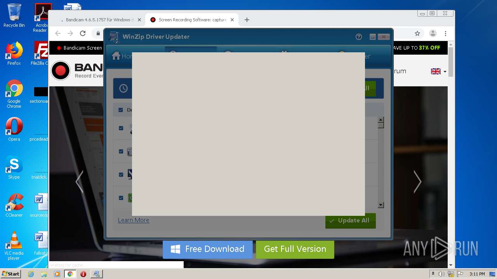Close the Screen Recording Software tab

(232, 20)
